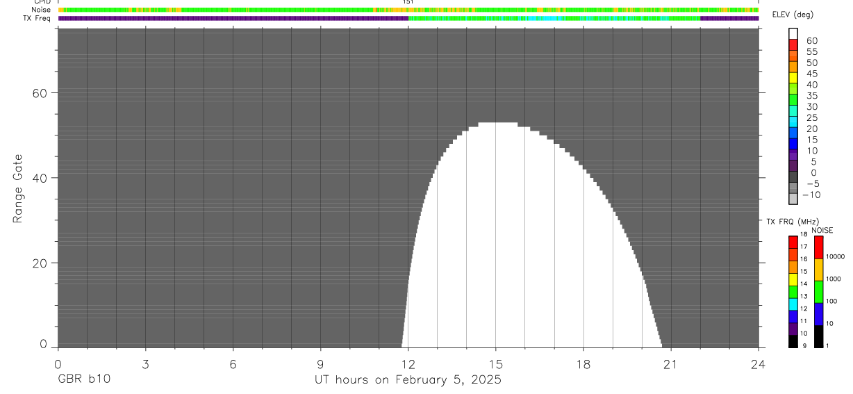
Task: Select red TX FRQ swatch between 18 and 17
Action: [x=793, y=241]
